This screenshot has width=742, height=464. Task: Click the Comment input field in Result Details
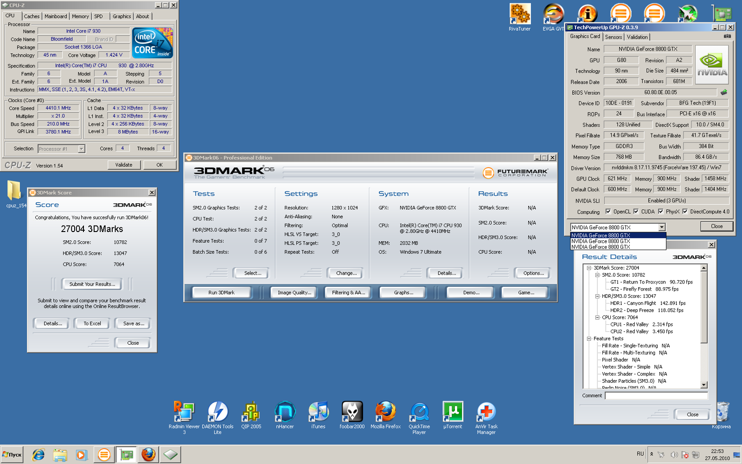(657, 396)
